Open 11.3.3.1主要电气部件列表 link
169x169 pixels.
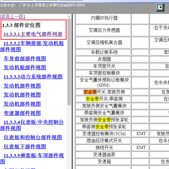[33, 34]
